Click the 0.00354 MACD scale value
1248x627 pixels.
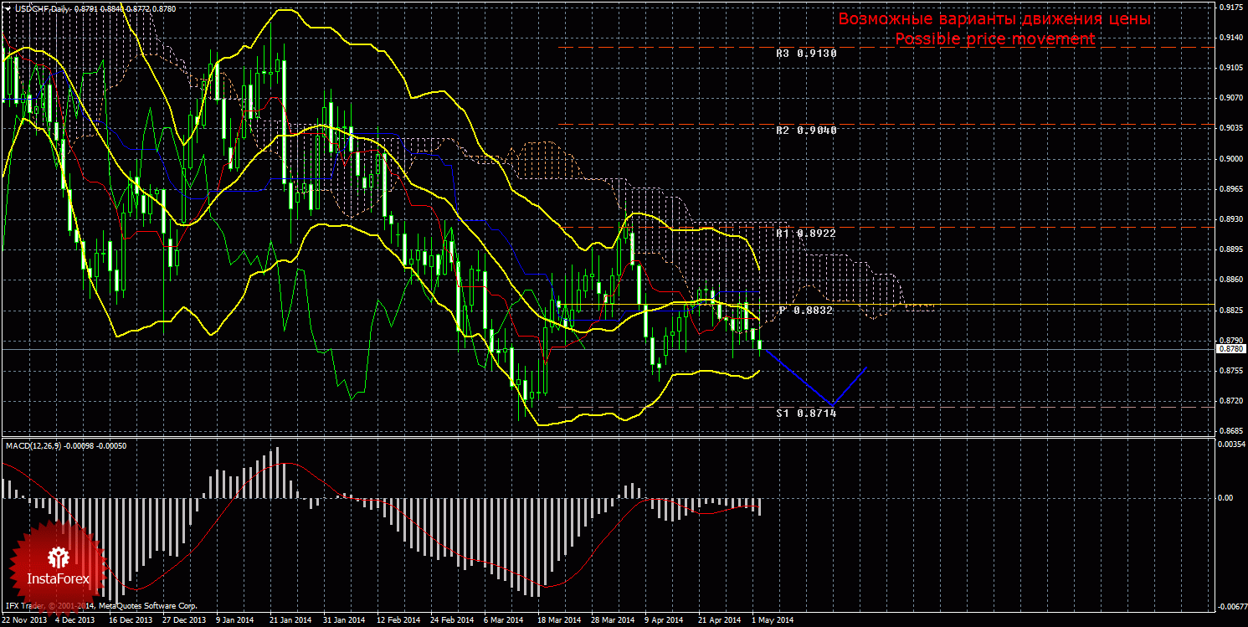(1230, 445)
